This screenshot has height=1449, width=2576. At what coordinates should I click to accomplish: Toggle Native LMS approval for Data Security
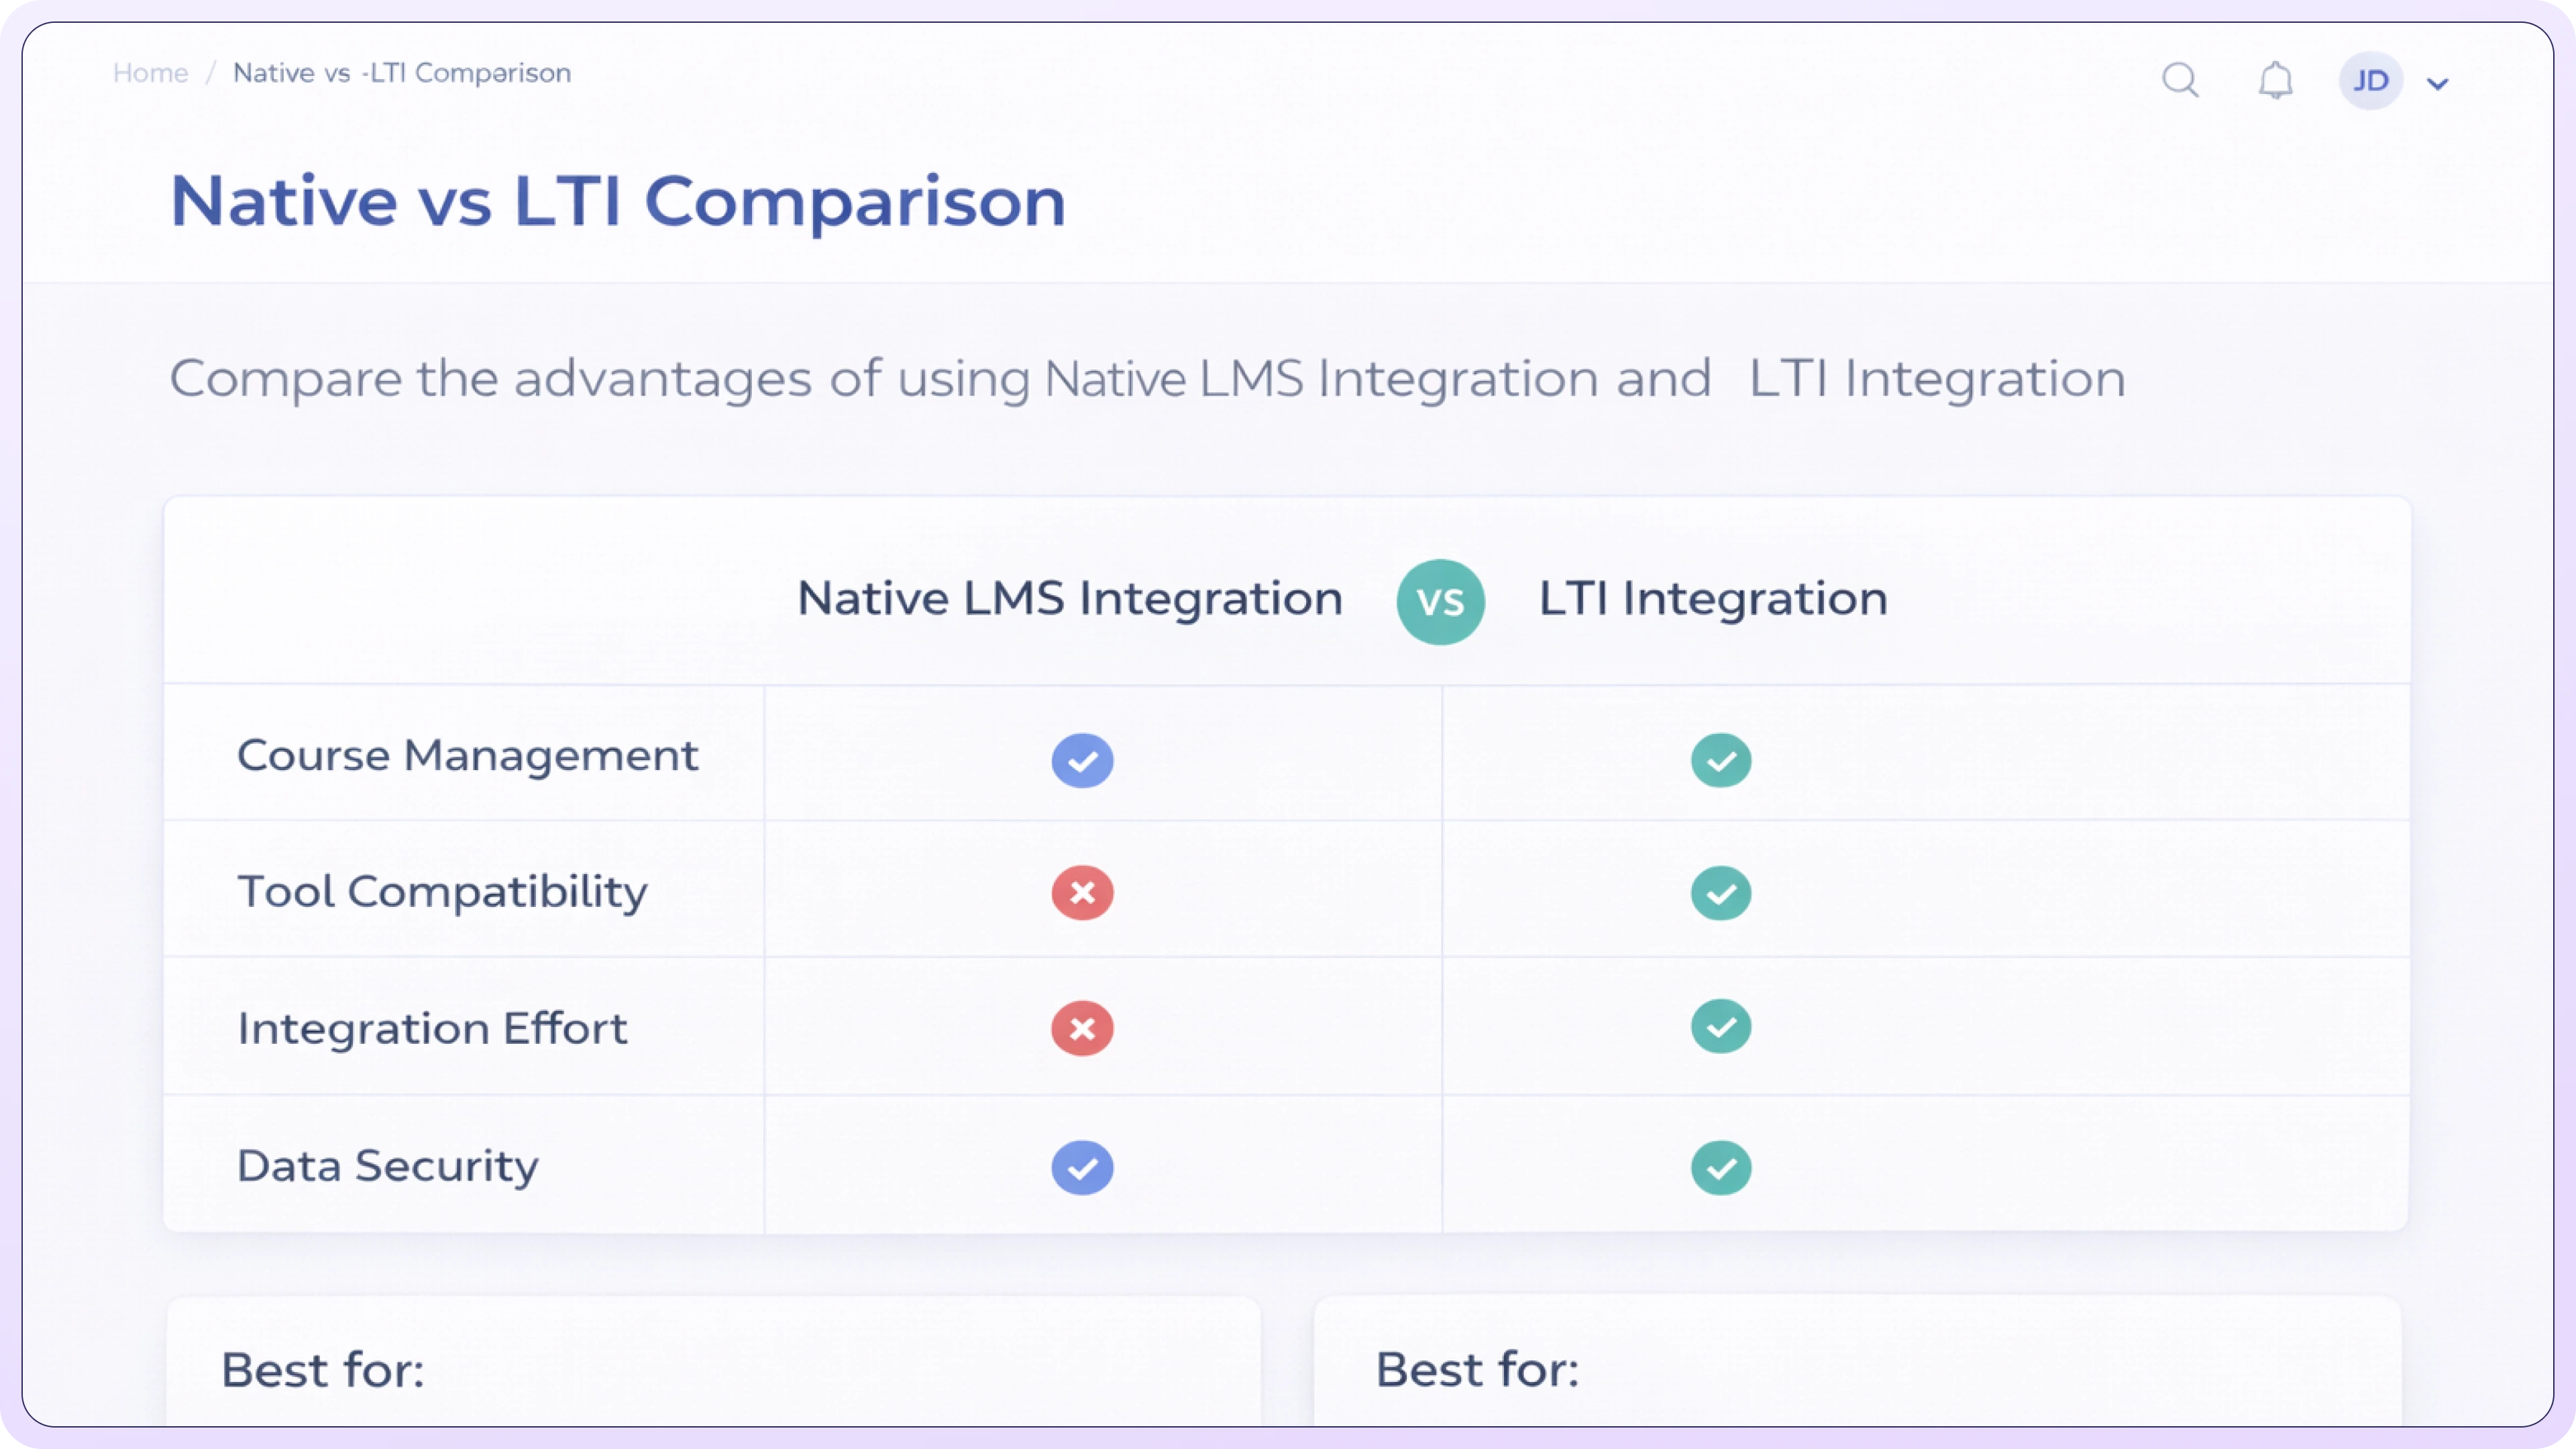coord(1082,1167)
